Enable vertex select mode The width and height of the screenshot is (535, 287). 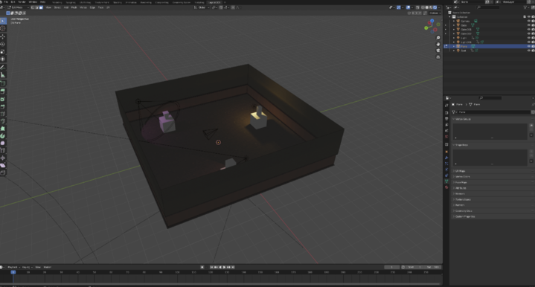33,7
